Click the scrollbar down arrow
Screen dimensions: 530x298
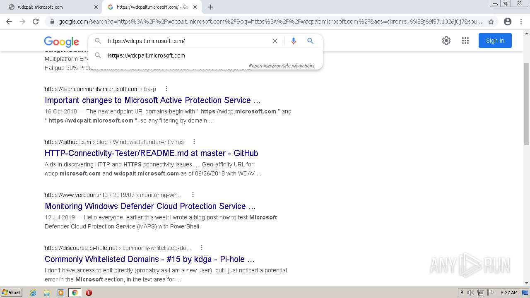click(x=527, y=283)
